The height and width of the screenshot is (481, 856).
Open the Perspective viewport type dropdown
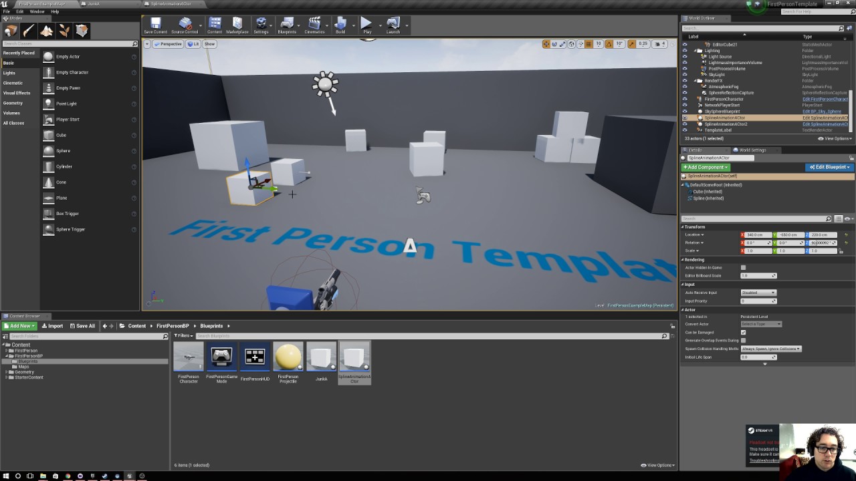pos(169,44)
